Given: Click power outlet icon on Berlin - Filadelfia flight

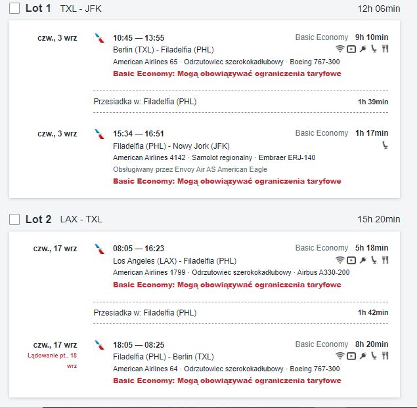Looking at the screenshot, I should [x=363, y=49].
